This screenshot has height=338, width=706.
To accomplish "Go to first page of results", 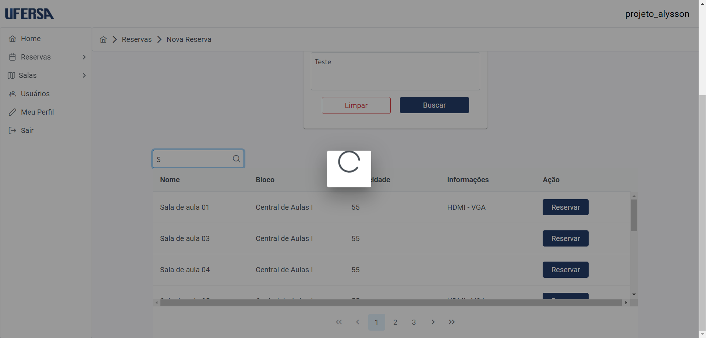I will point(339,322).
